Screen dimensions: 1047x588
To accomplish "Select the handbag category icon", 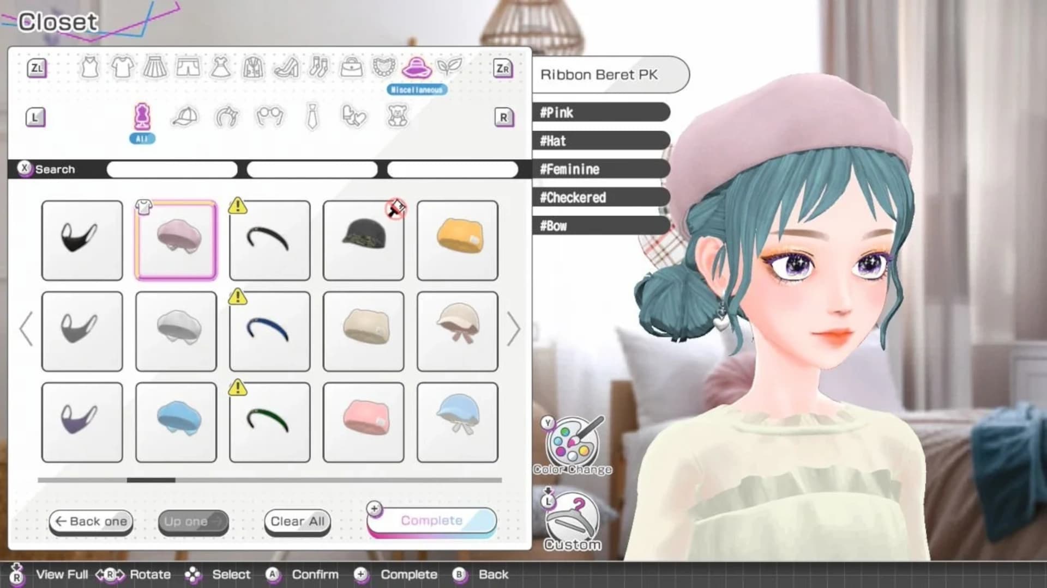I will [x=351, y=68].
